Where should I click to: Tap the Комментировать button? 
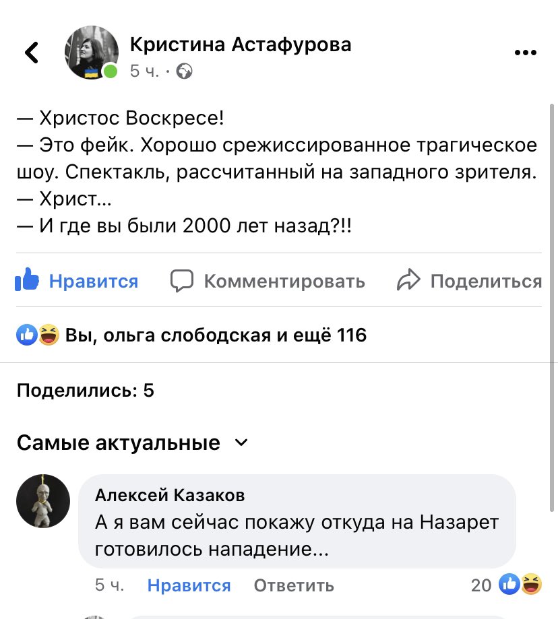point(284,281)
